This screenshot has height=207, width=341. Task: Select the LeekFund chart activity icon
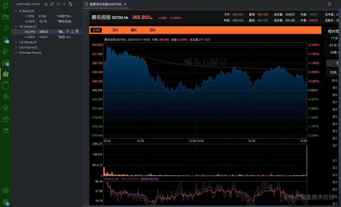[x=6, y=74]
